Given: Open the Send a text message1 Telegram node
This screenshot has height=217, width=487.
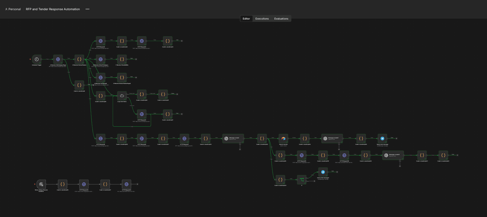Looking at the screenshot, I should (x=323, y=172).
